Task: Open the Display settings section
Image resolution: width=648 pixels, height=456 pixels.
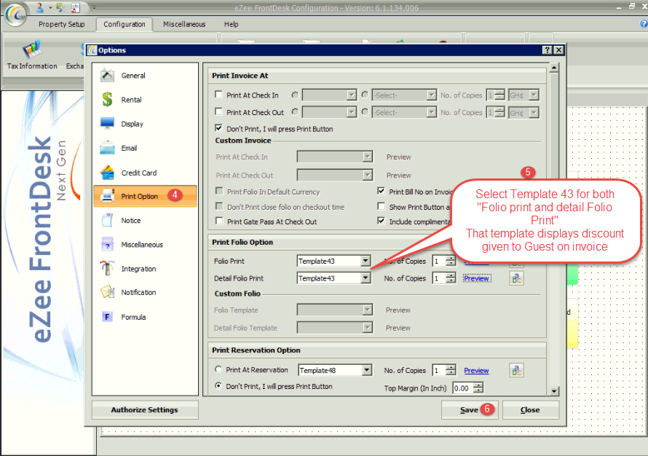Action: (132, 124)
